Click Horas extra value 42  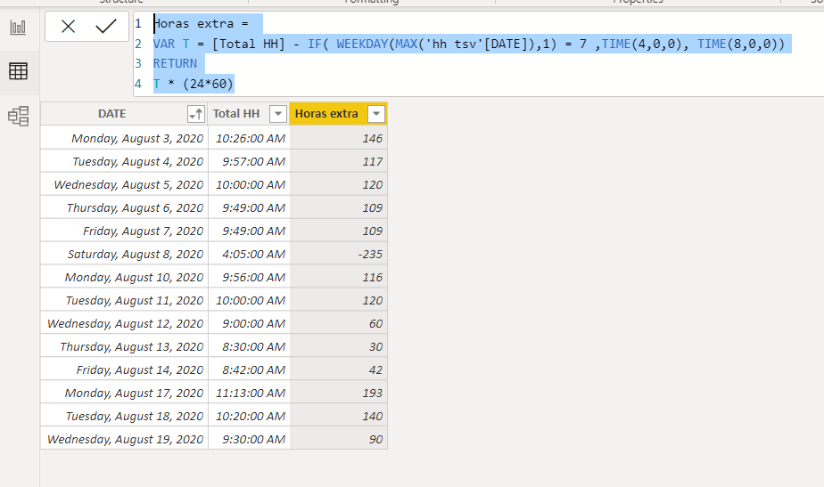(x=339, y=369)
